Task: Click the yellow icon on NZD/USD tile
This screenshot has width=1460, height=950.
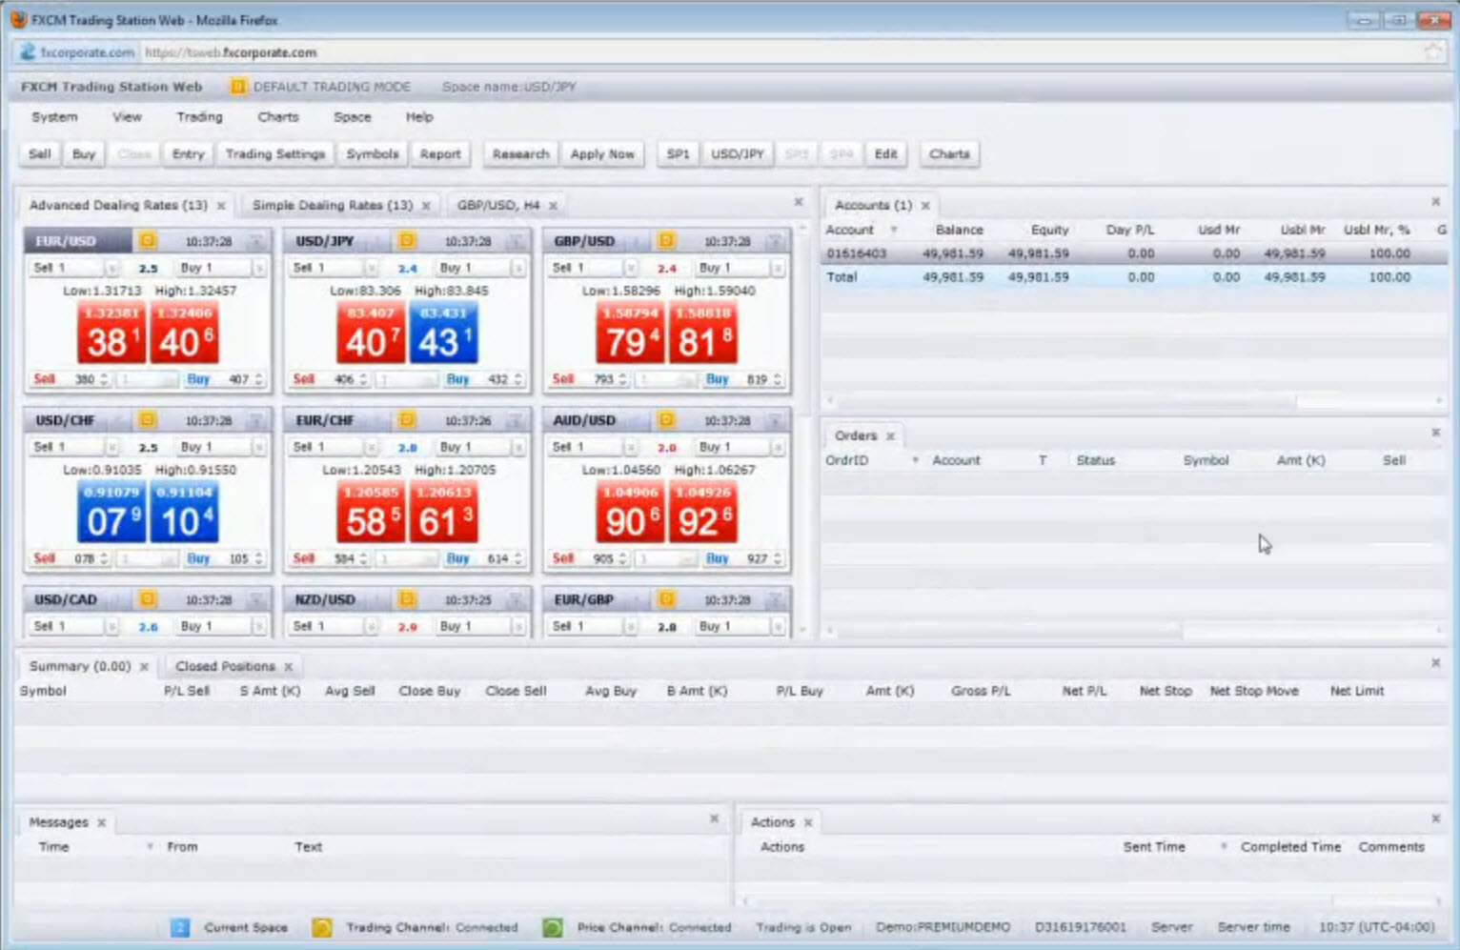Action: [x=406, y=598]
